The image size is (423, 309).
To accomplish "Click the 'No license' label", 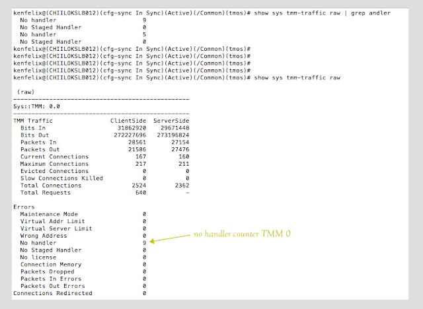I will [x=38, y=257].
